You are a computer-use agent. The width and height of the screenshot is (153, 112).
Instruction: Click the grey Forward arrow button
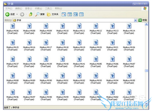click(22, 15)
